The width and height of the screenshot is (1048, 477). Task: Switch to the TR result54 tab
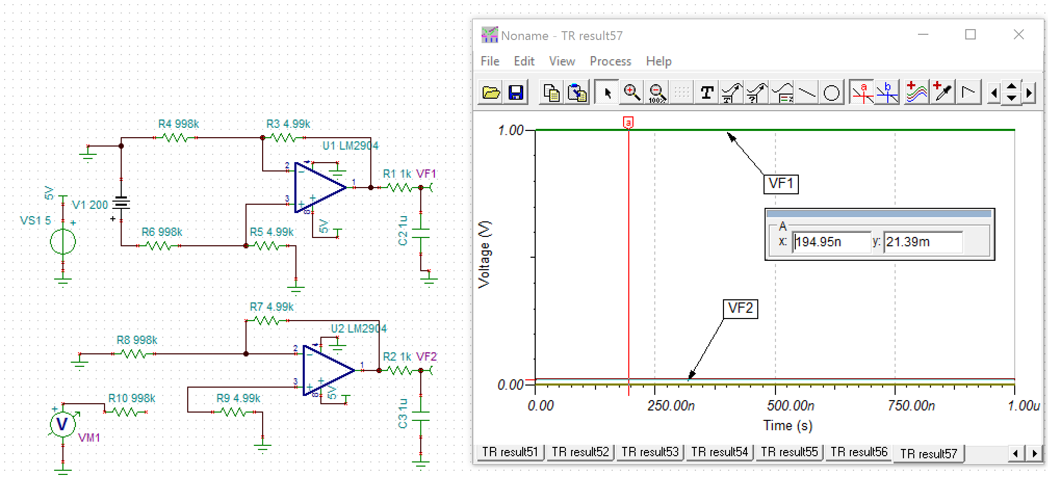[x=719, y=452]
